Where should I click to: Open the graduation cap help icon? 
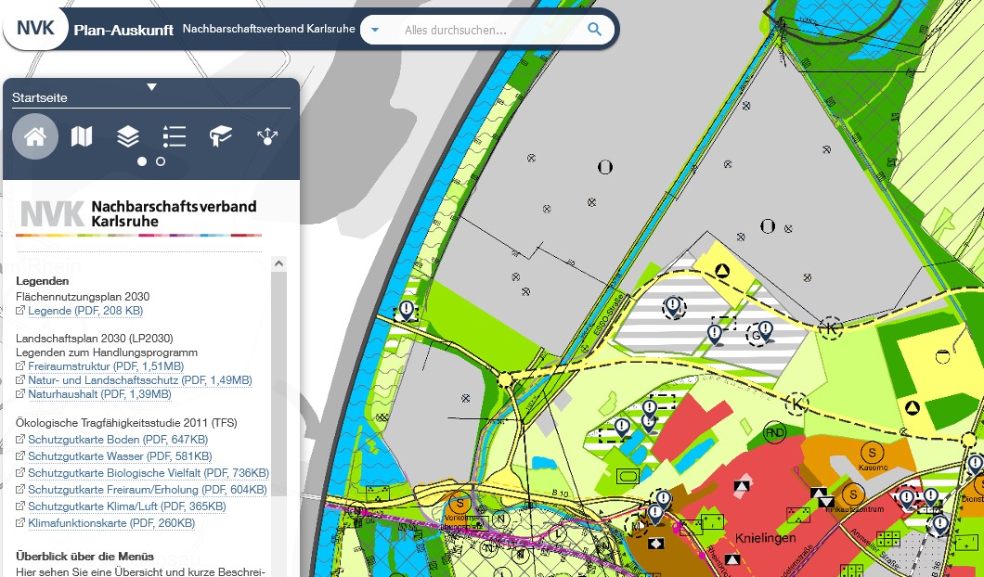221,136
